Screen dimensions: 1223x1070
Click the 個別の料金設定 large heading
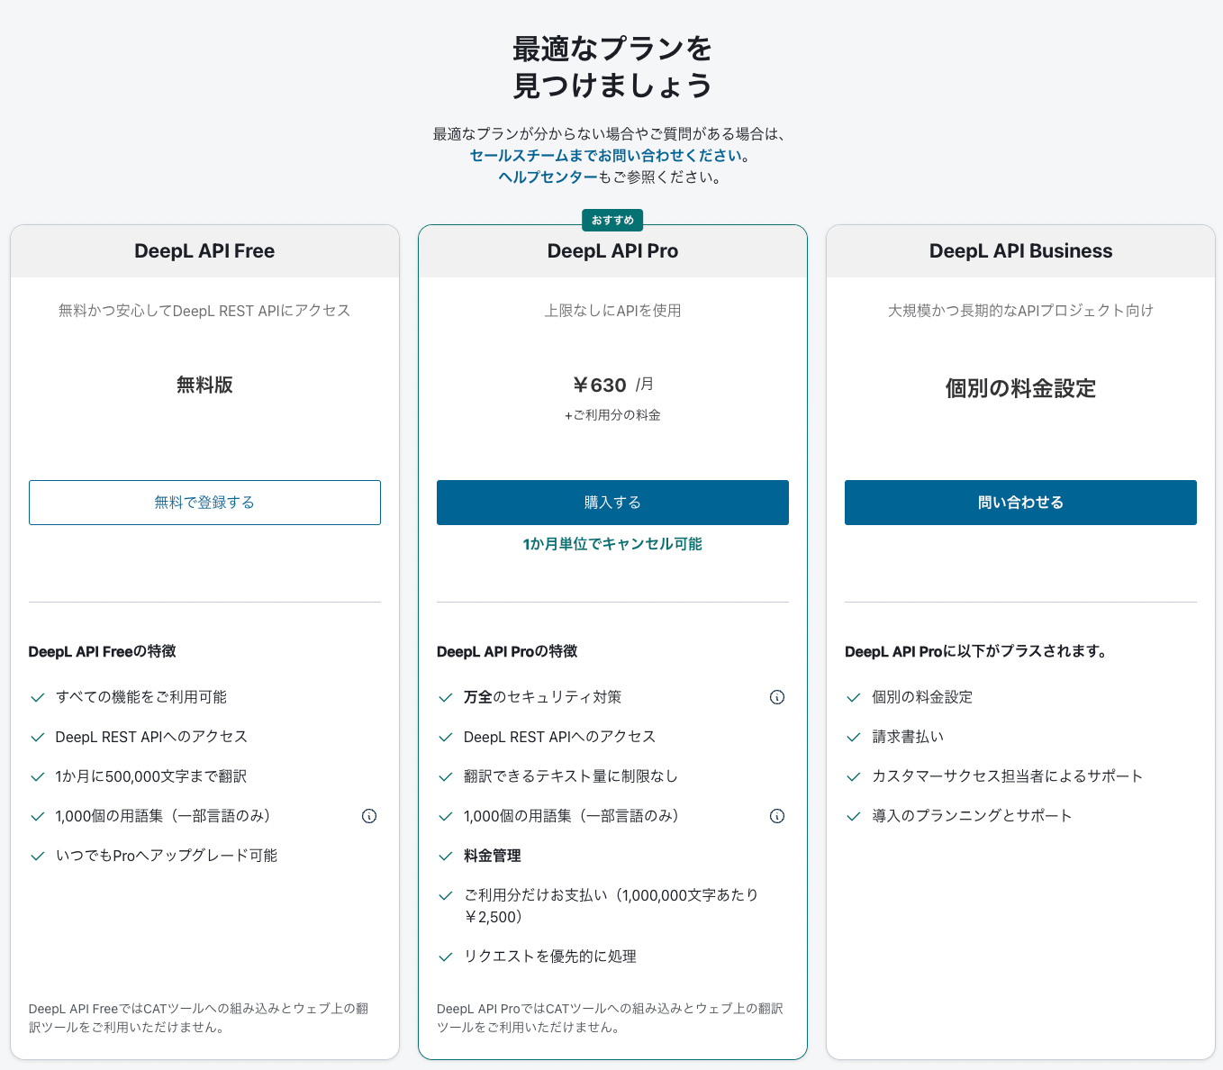click(x=1020, y=389)
